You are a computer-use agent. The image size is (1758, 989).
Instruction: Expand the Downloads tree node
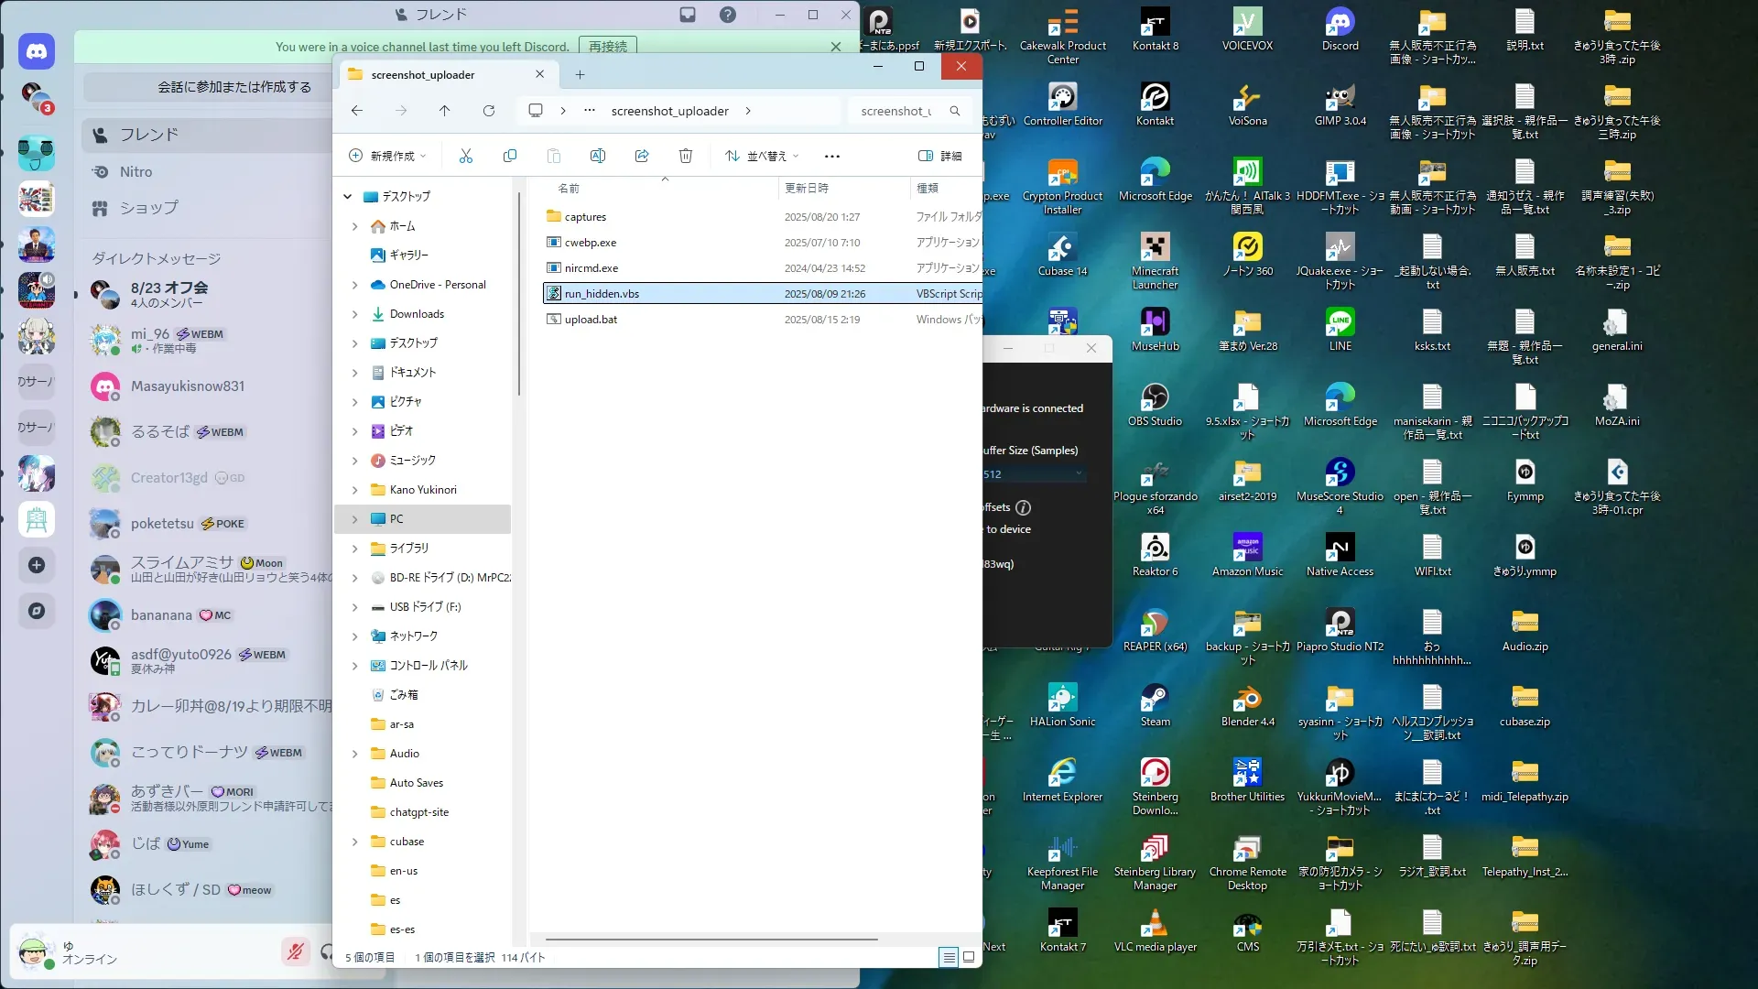pos(355,314)
